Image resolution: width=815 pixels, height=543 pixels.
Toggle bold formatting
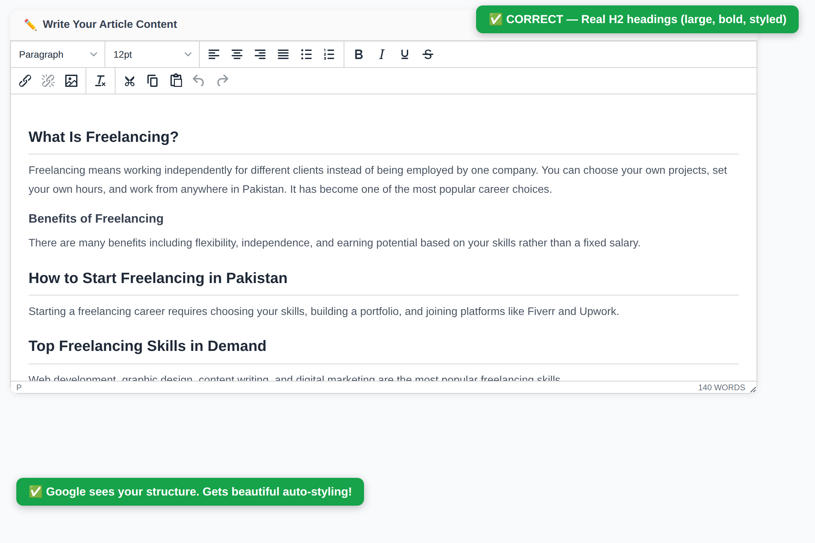tap(359, 54)
